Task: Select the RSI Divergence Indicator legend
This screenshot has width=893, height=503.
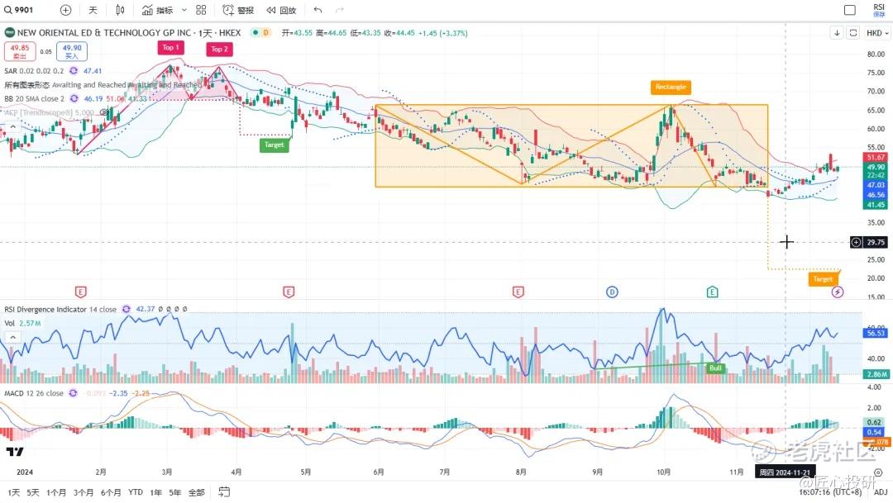Action: pos(60,309)
